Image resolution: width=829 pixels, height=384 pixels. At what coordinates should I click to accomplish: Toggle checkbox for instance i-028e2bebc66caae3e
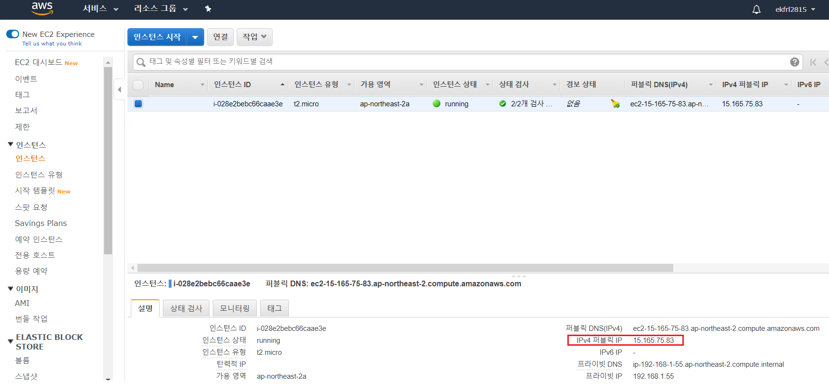(138, 103)
